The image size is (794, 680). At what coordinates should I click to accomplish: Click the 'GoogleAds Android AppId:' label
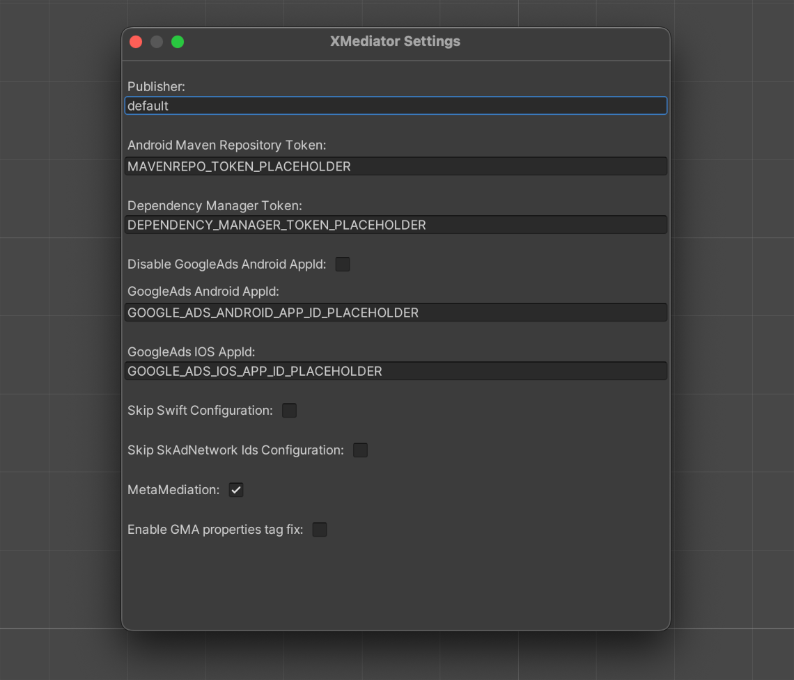pyautogui.click(x=203, y=292)
